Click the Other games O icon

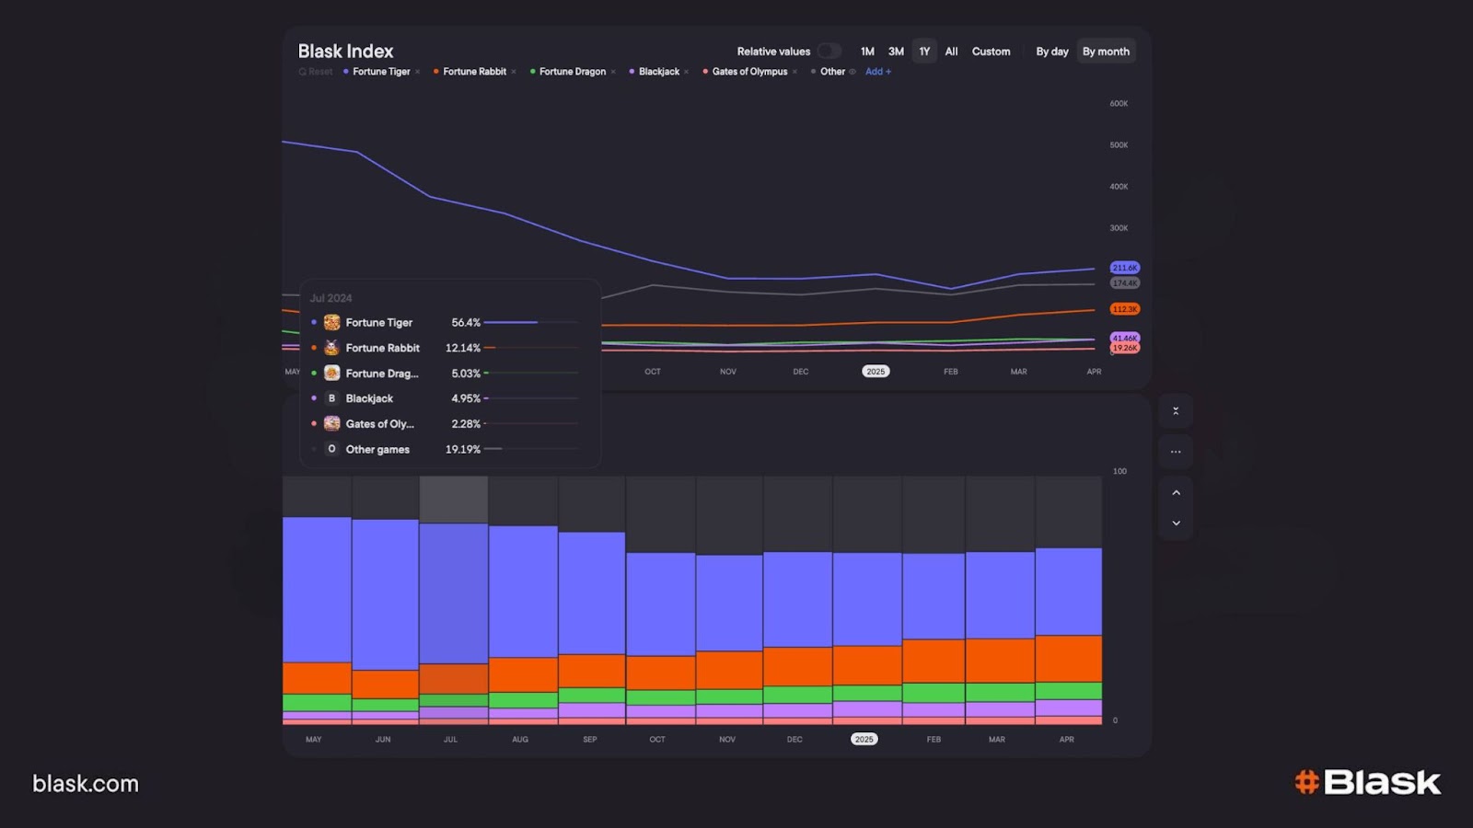tap(332, 449)
